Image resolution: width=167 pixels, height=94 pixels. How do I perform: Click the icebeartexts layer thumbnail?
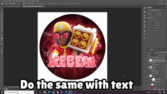151,61
